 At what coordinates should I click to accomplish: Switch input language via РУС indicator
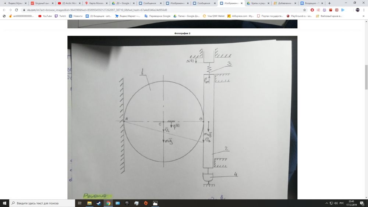(342, 203)
